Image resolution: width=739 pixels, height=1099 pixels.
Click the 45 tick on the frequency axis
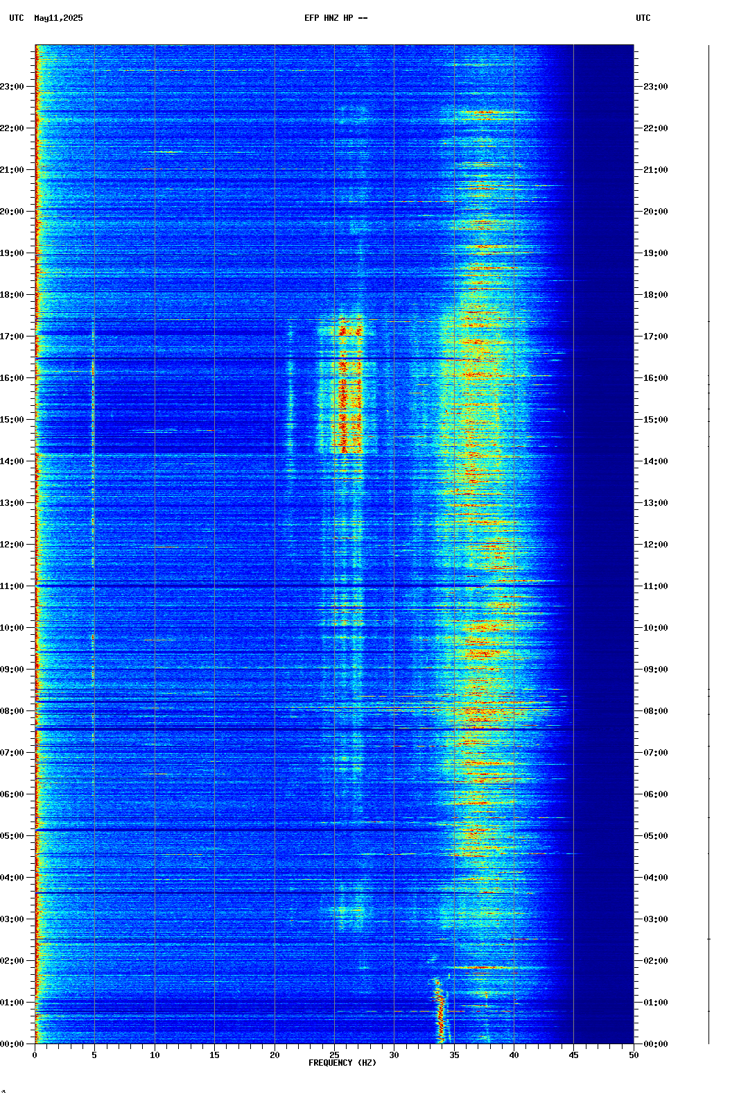573,1055
